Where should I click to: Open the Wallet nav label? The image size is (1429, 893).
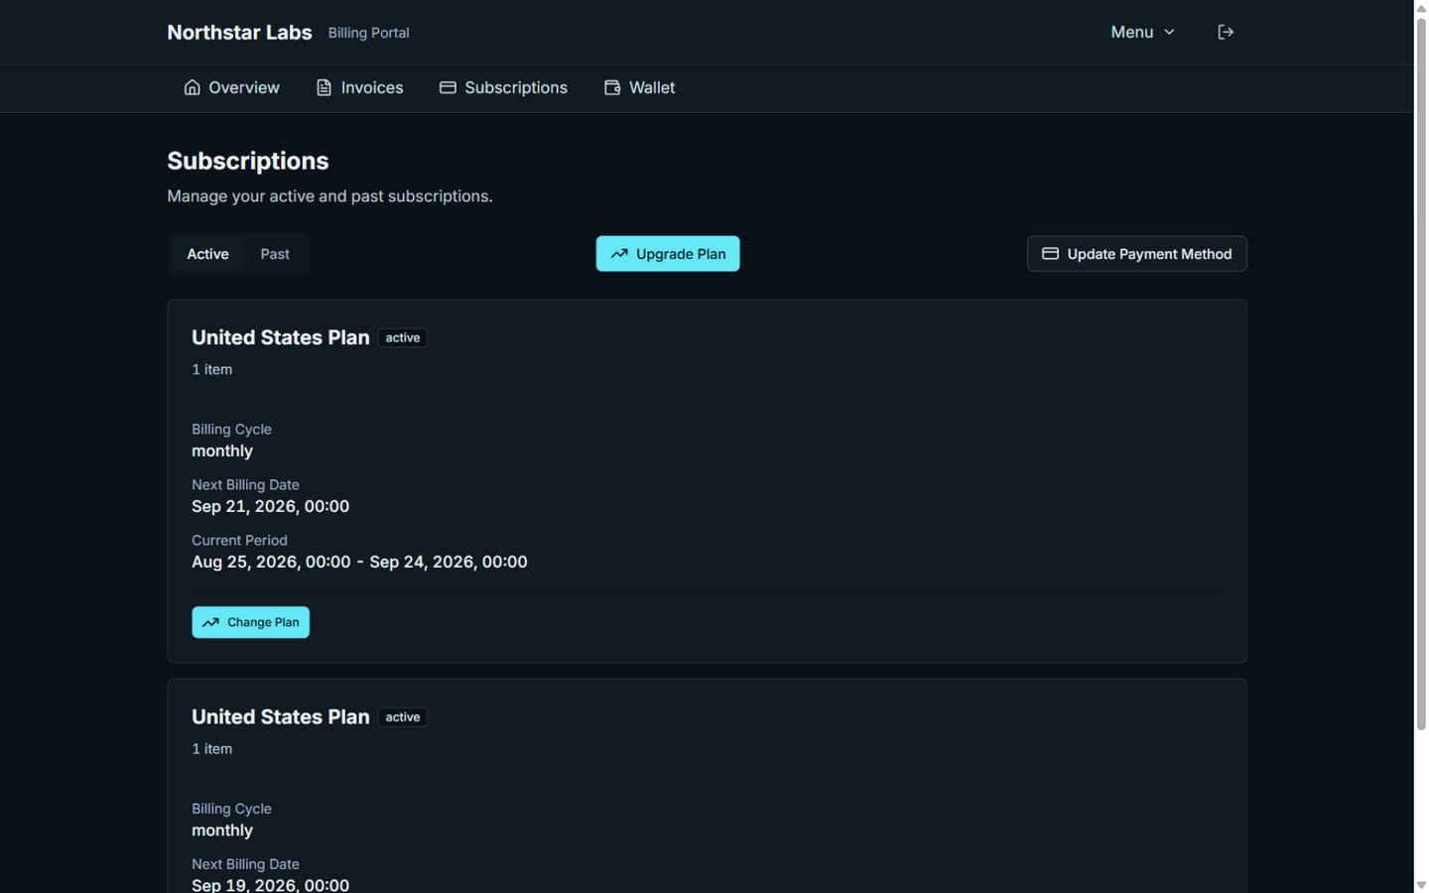652,87
